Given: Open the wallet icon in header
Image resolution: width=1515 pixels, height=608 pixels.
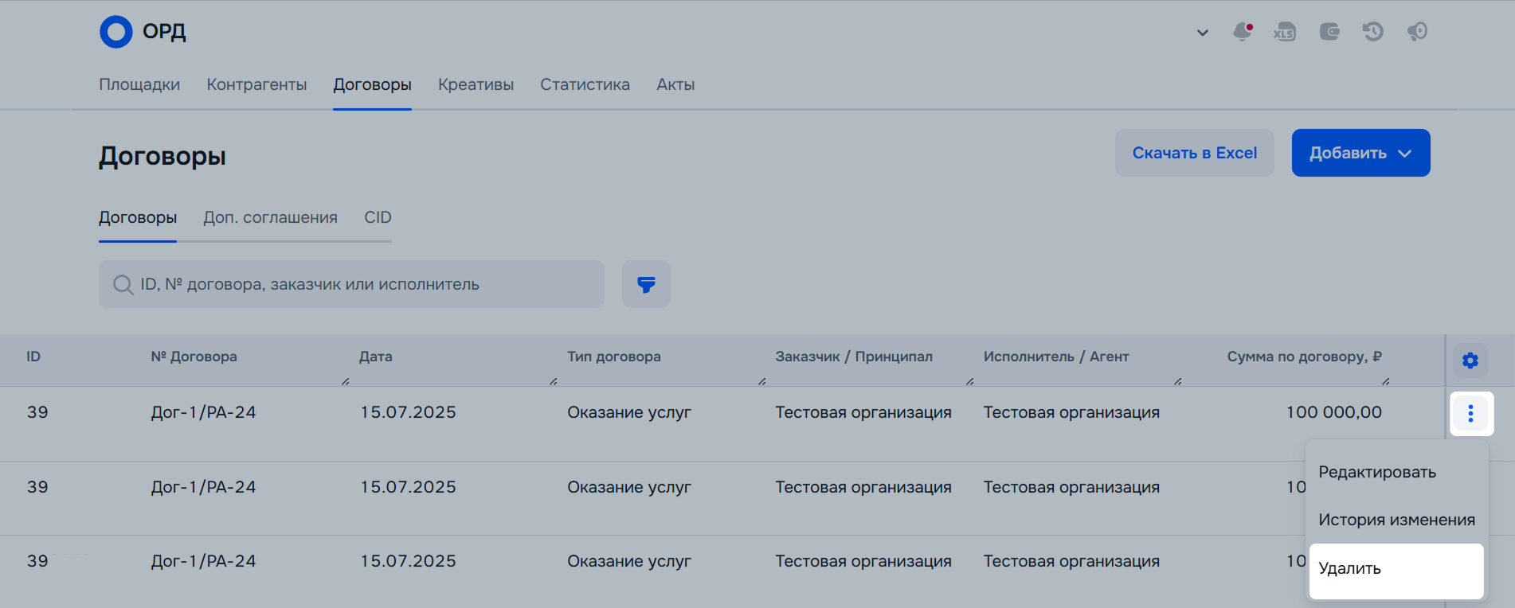Looking at the screenshot, I should click(x=1329, y=32).
